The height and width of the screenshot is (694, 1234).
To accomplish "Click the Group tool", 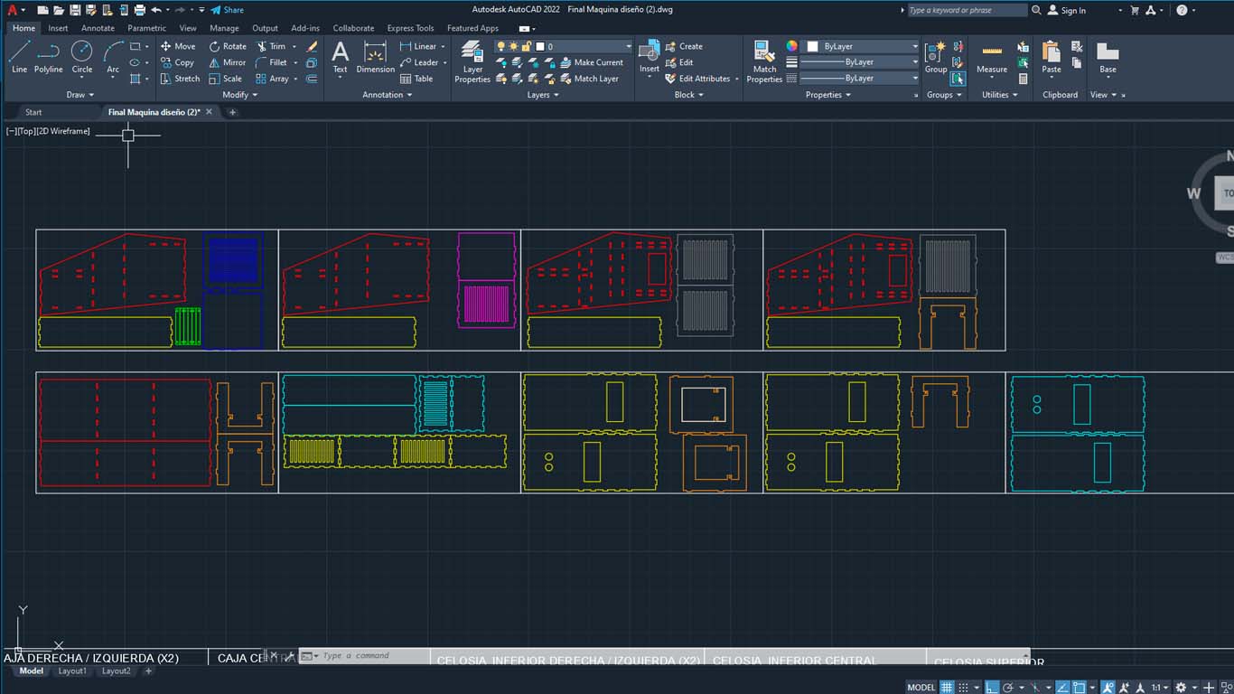I will [x=936, y=57].
